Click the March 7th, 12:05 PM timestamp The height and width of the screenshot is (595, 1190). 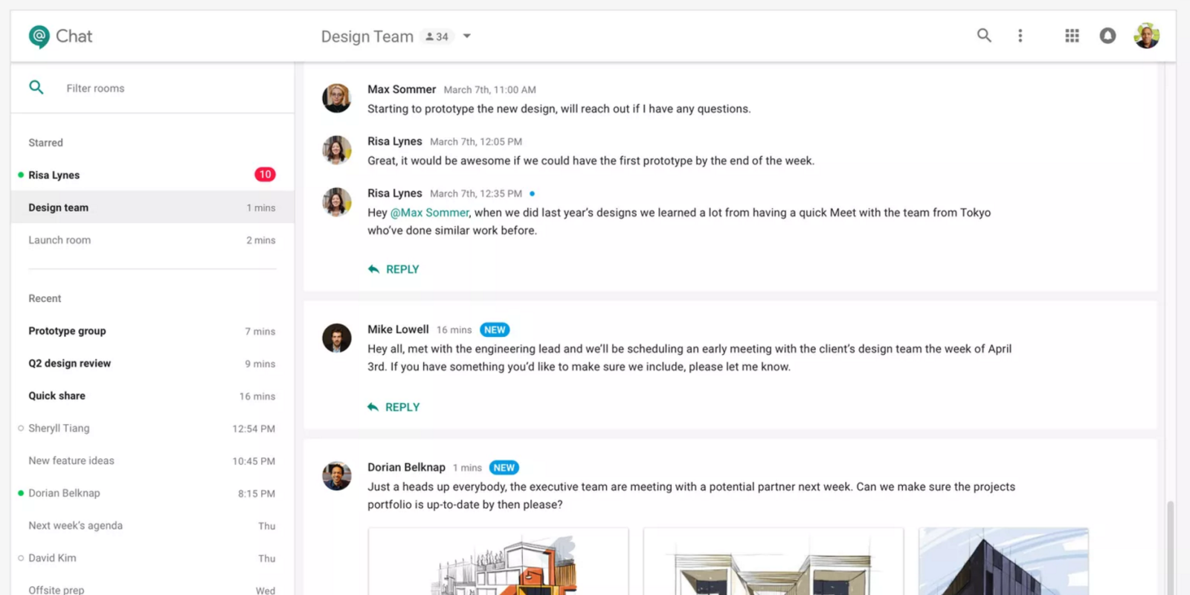[476, 142]
